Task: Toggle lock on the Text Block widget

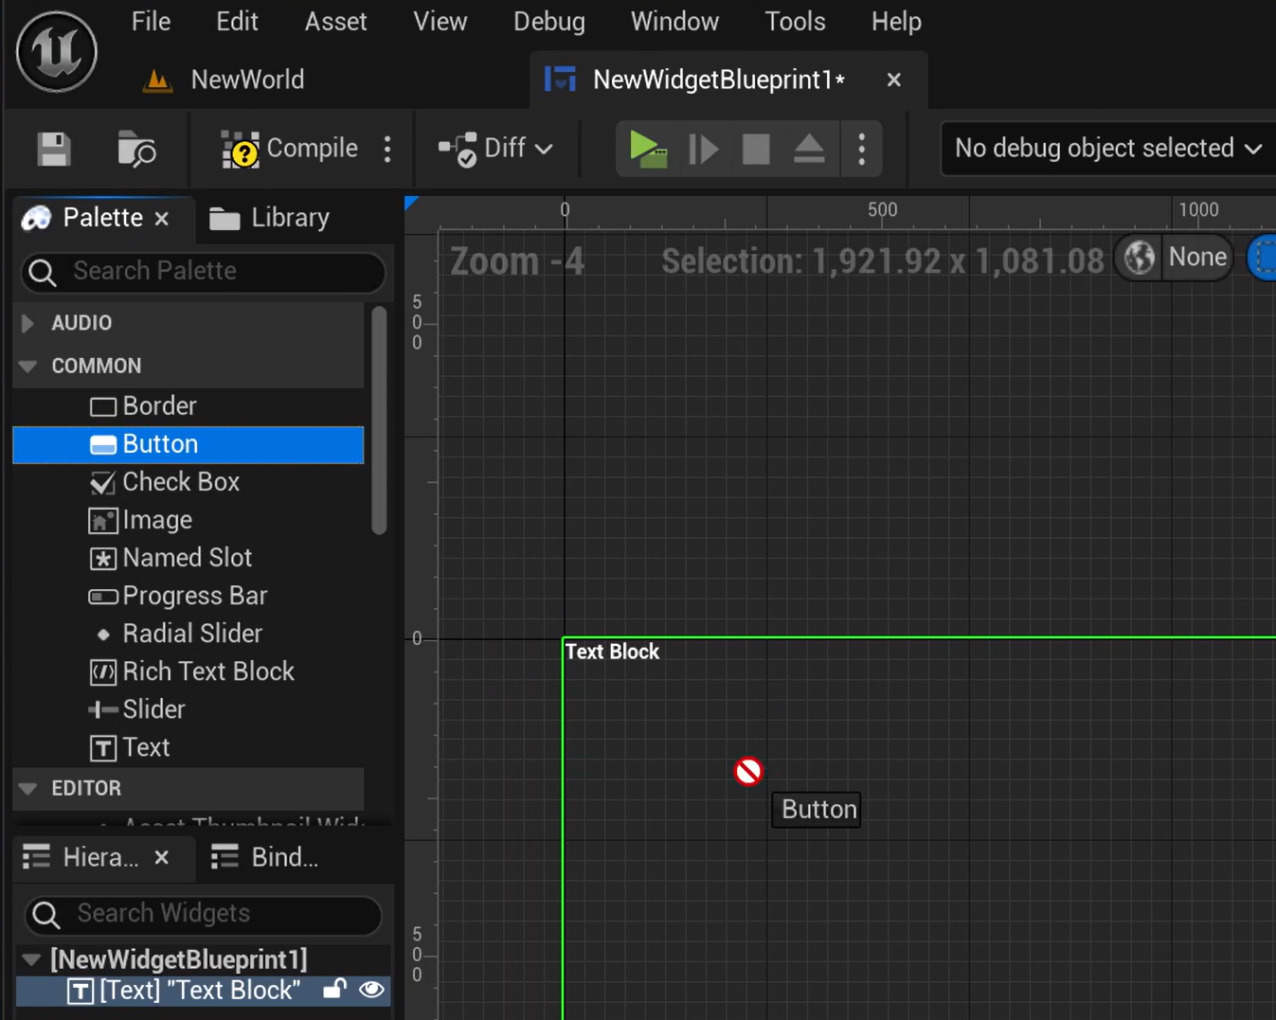Action: point(333,990)
